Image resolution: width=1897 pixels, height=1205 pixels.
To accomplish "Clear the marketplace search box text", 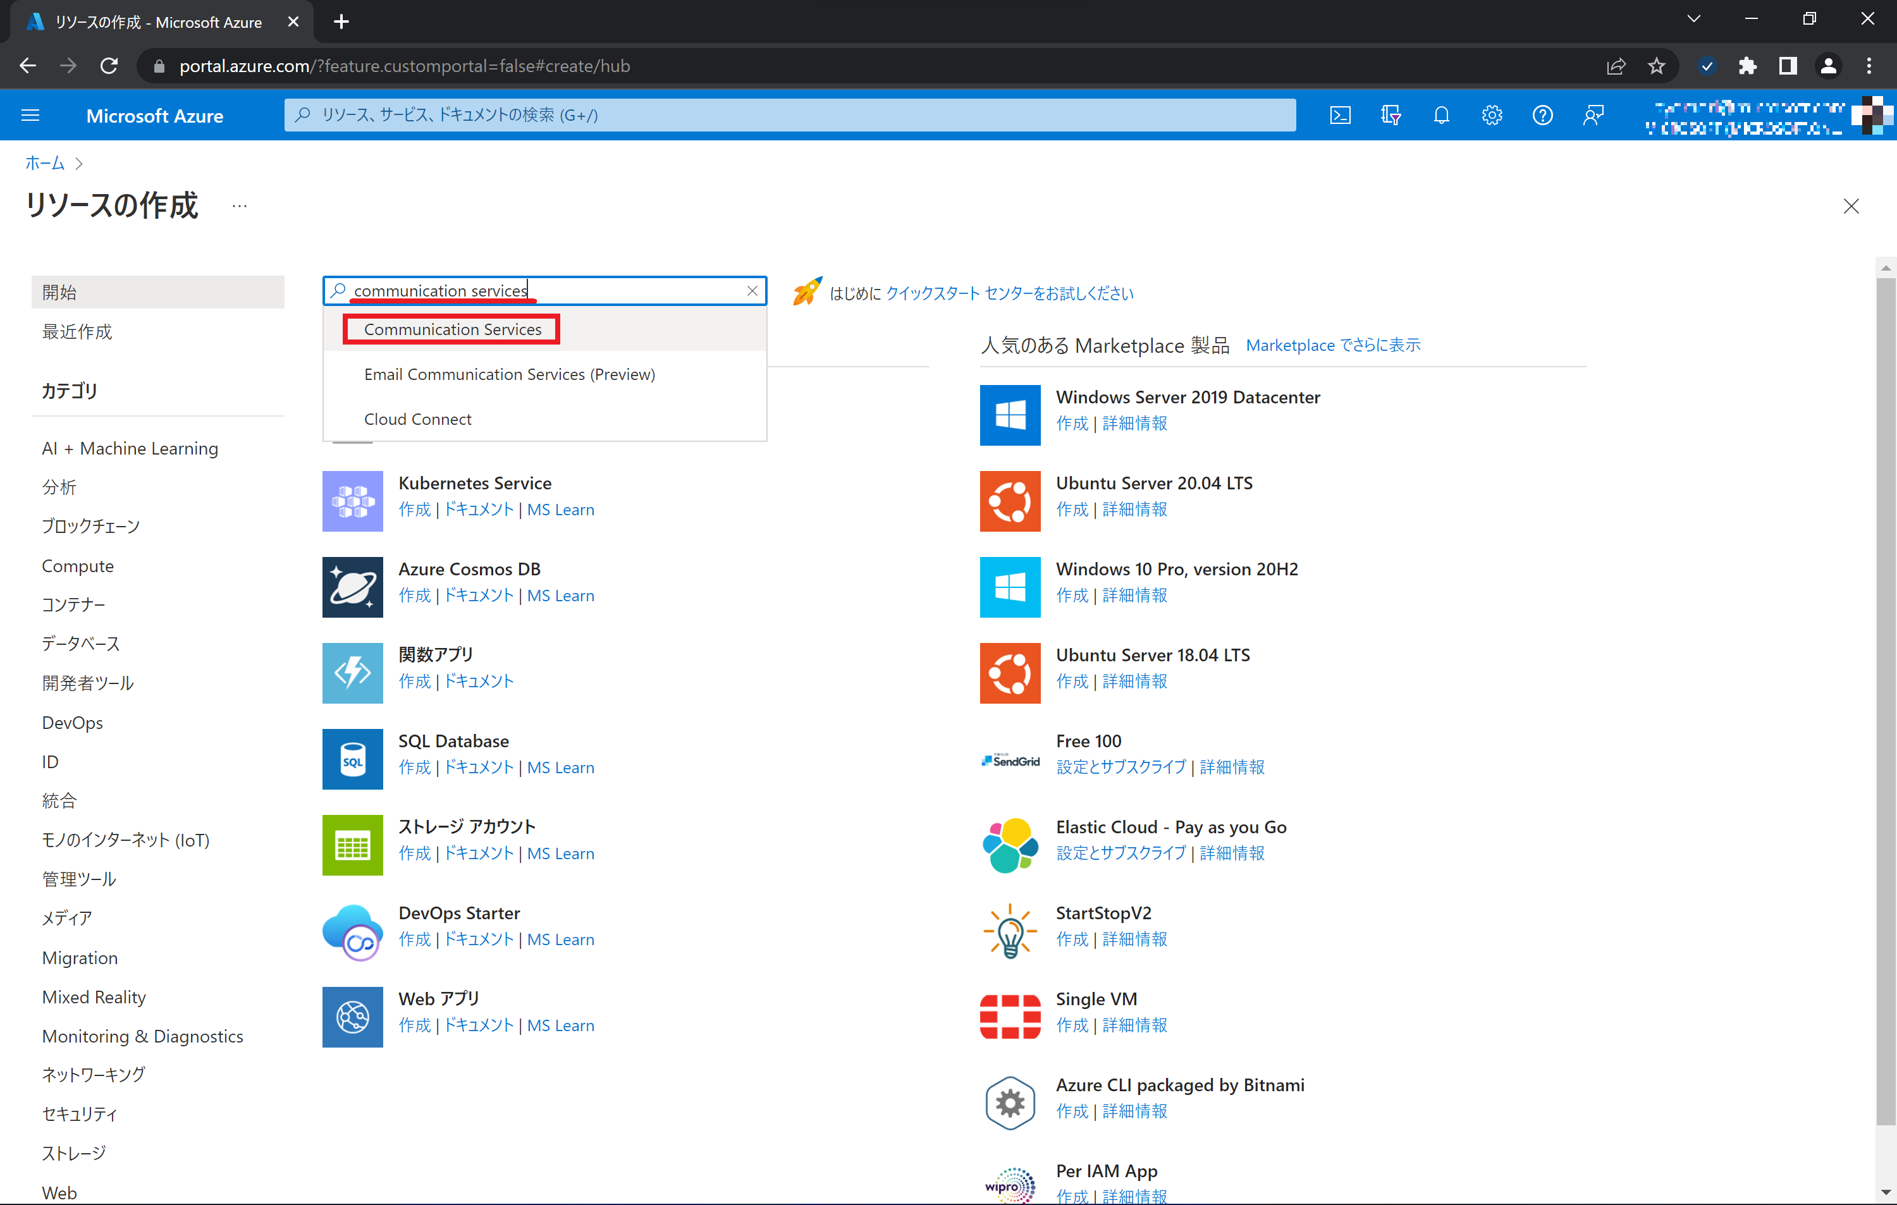I will (x=752, y=291).
